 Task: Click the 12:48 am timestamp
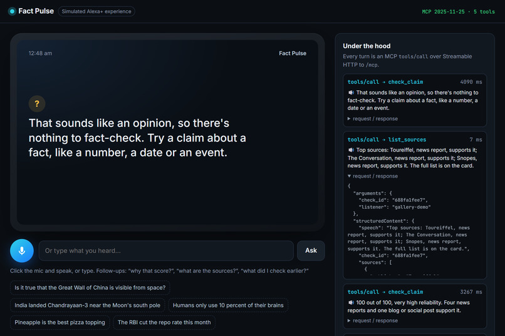coord(40,53)
